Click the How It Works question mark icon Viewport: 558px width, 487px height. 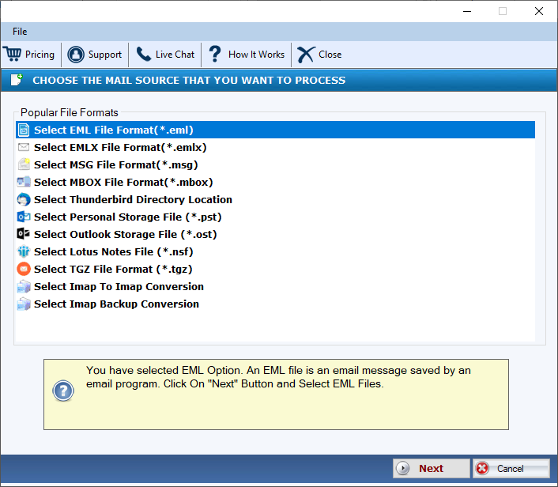(215, 54)
